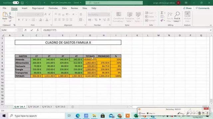The height and width of the screenshot is (119, 213).
Task: Click the Center alignment icon
Action: [60, 20]
